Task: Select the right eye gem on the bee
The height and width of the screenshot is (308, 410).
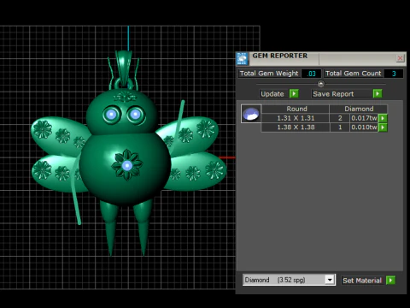Action: (135, 115)
